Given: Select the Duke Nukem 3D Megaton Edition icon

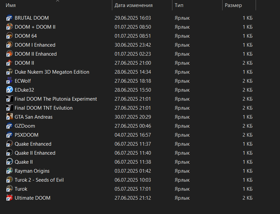Looking at the screenshot, I should [x=9, y=72].
